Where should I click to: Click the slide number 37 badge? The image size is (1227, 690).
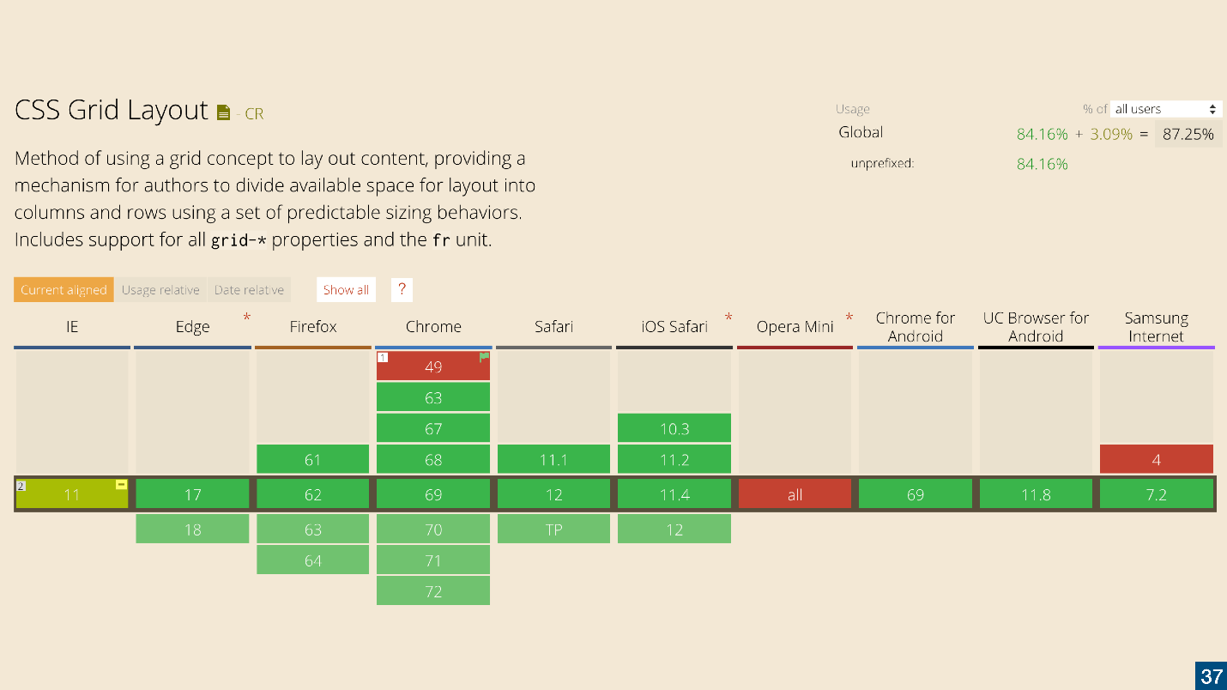[1212, 677]
